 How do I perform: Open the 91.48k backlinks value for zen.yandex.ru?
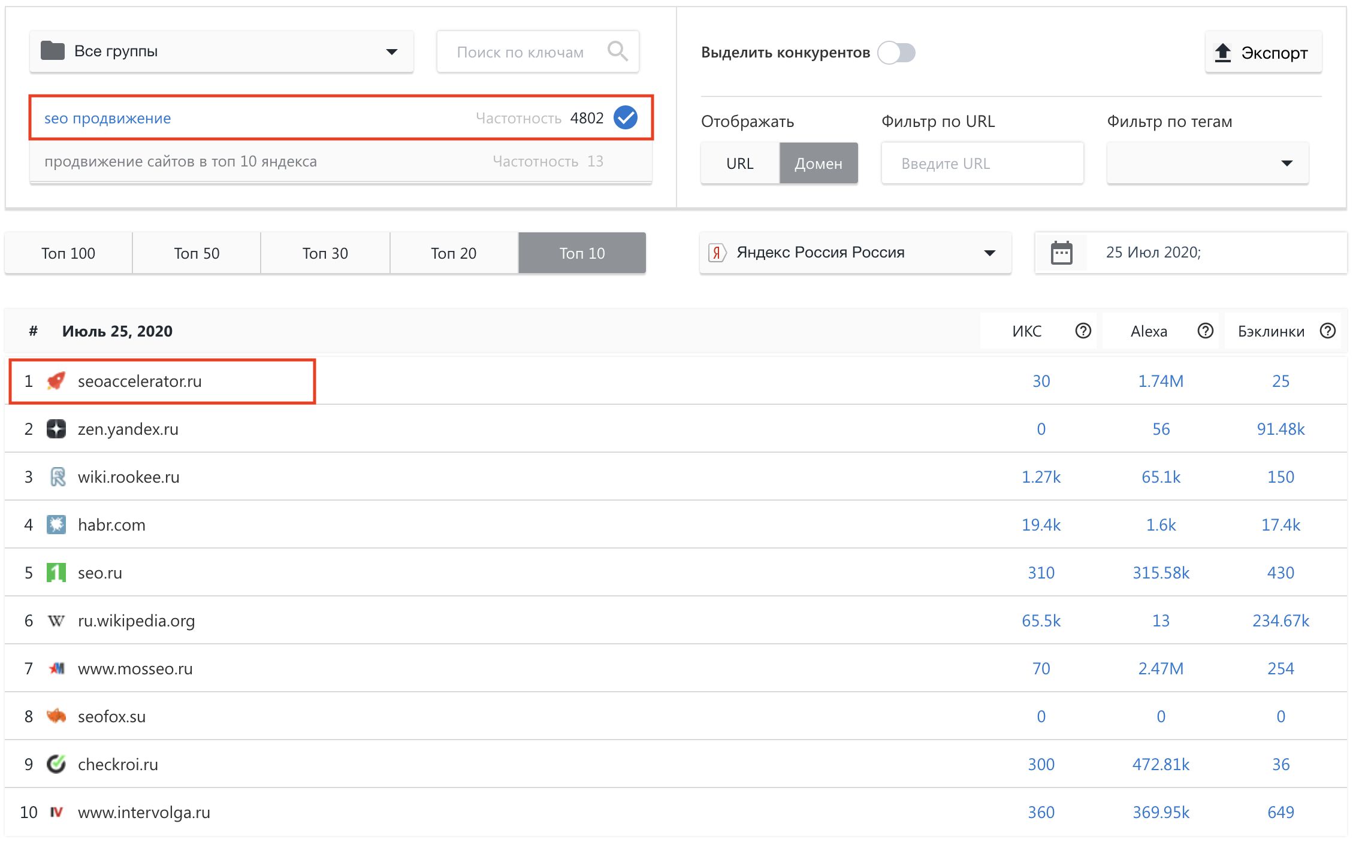tap(1280, 429)
